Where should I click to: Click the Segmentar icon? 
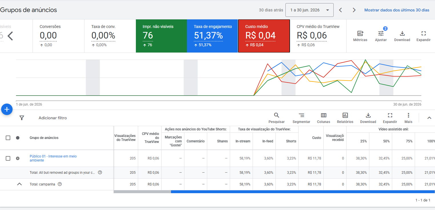(301, 115)
